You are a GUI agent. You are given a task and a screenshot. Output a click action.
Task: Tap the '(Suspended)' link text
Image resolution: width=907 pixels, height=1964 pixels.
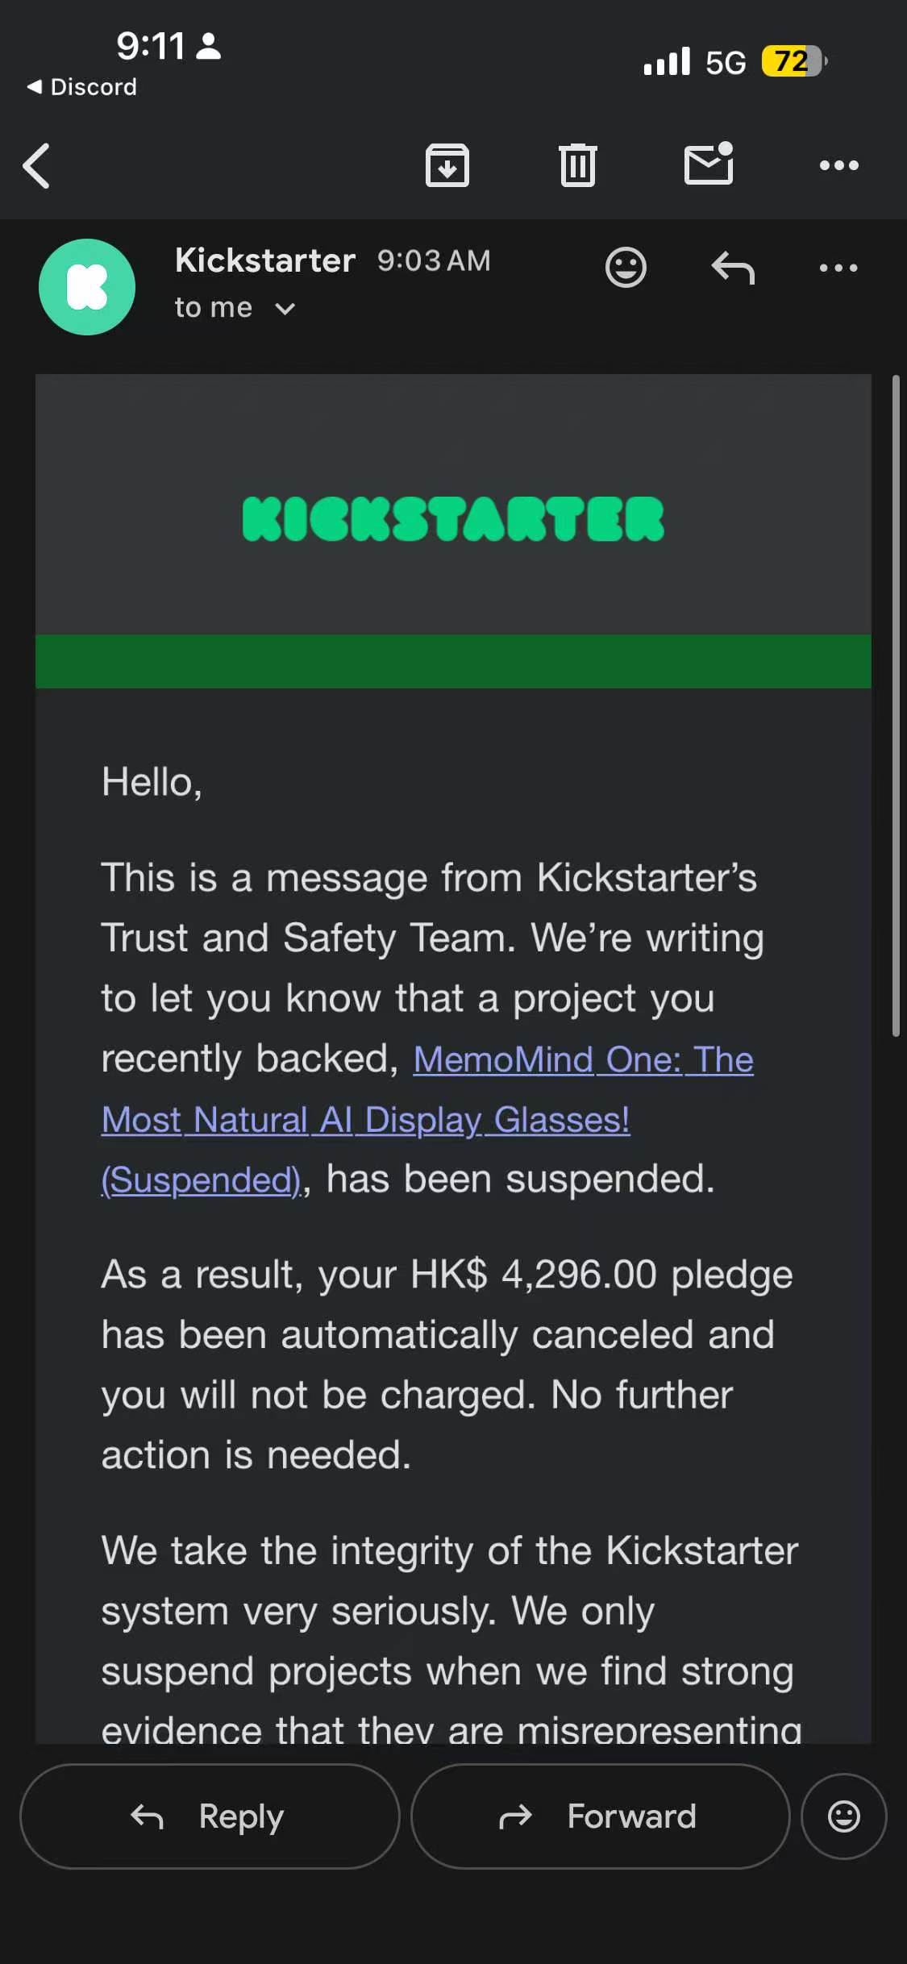point(201,1180)
